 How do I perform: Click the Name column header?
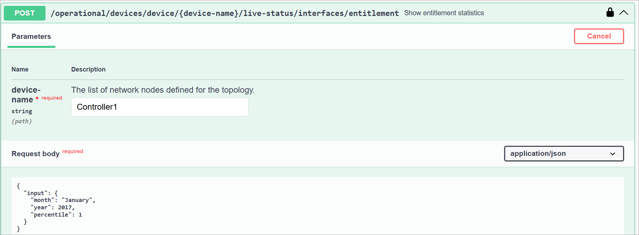coord(20,69)
